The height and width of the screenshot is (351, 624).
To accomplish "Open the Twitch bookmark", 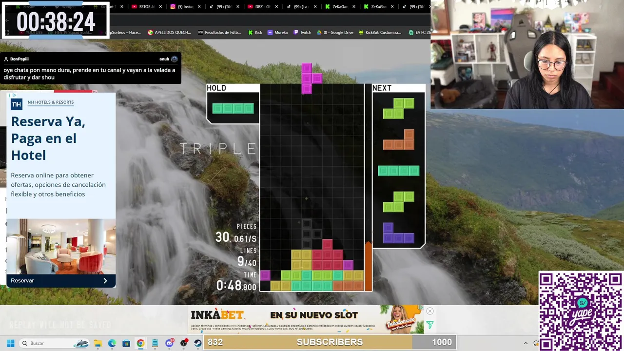I will click(x=302, y=32).
